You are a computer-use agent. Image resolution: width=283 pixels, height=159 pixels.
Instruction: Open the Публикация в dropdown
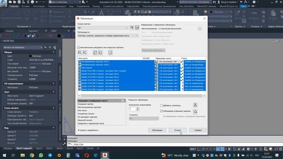(x=108, y=36)
